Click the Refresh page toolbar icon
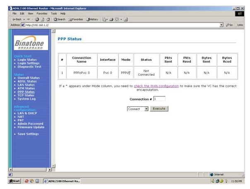The width and height of the screenshot is (250, 189). coord(42,19)
